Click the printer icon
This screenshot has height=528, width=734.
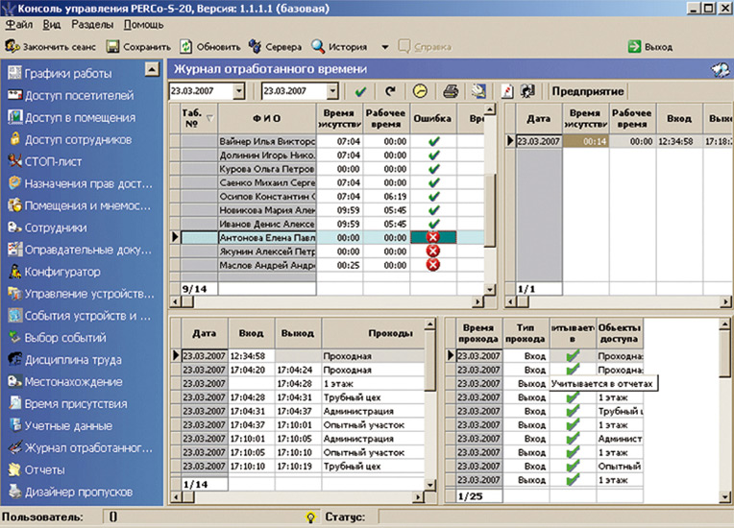point(450,91)
